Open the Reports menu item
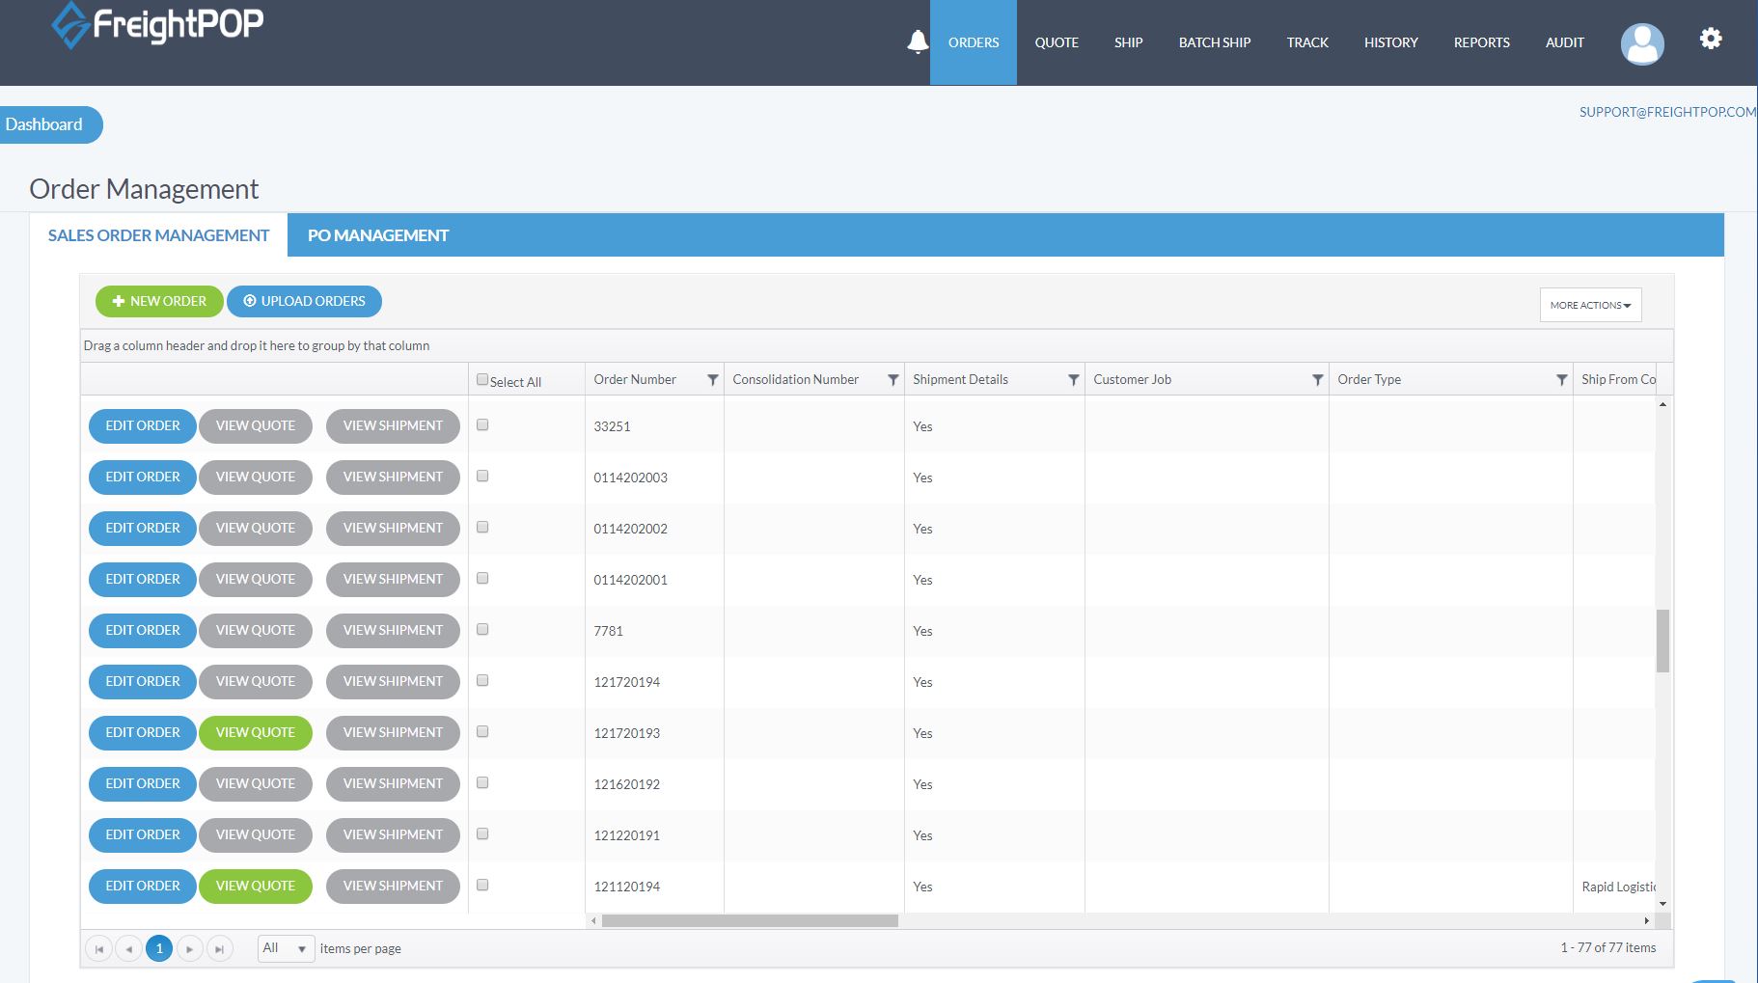This screenshot has width=1758, height=983. [x=1481, y=42]
